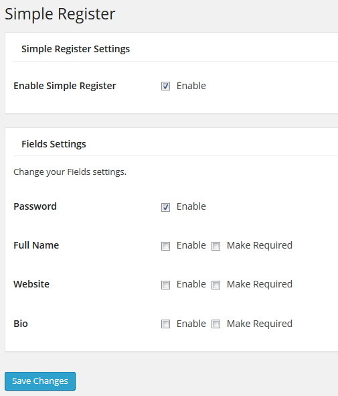This screenshot has width=338, height=396.
Task: Check Make Required box for Website
Action: point(216,285)
